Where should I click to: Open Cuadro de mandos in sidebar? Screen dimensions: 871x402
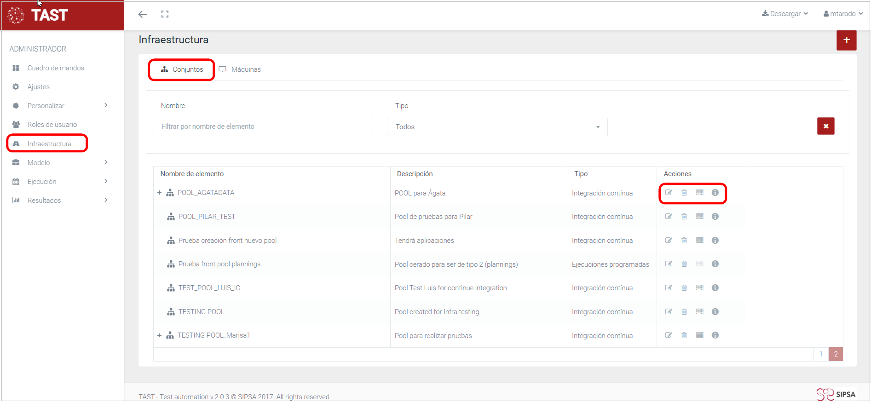56,68
